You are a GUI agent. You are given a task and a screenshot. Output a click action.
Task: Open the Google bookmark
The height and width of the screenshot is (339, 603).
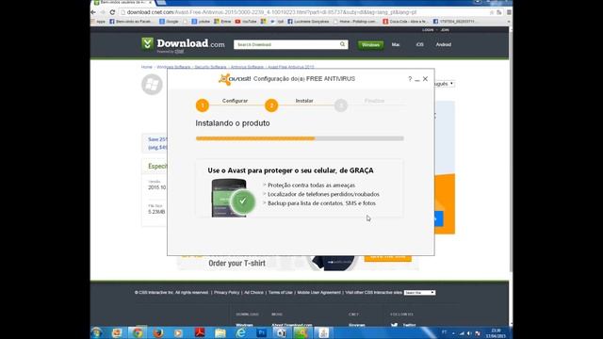170,22
